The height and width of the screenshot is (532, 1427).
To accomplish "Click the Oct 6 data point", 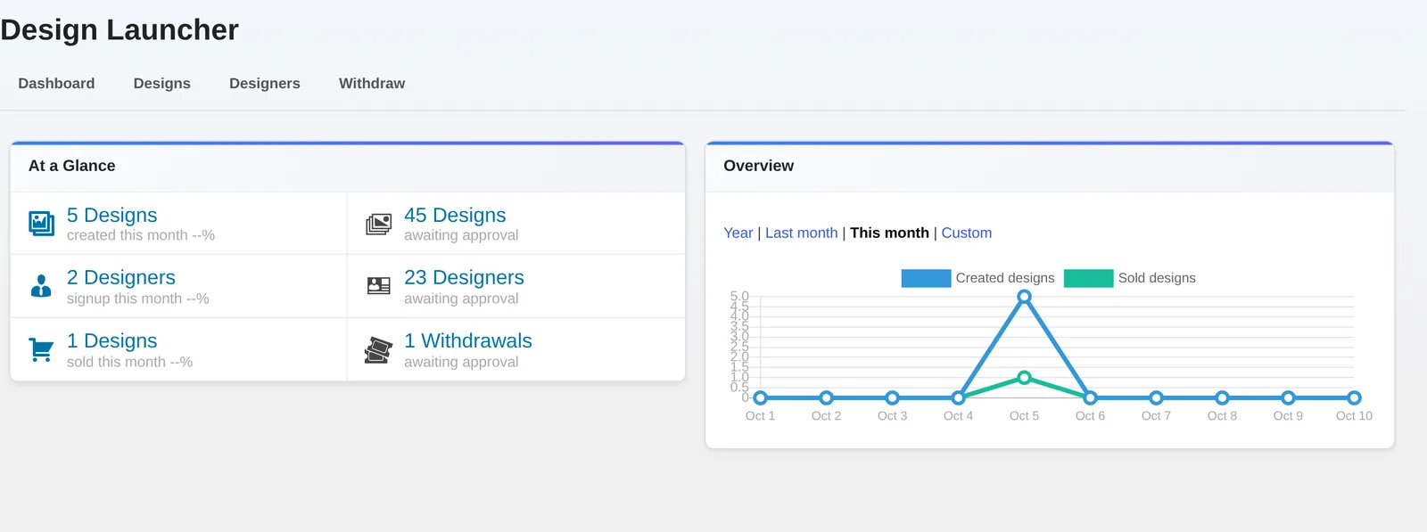I will (1090, 397).
